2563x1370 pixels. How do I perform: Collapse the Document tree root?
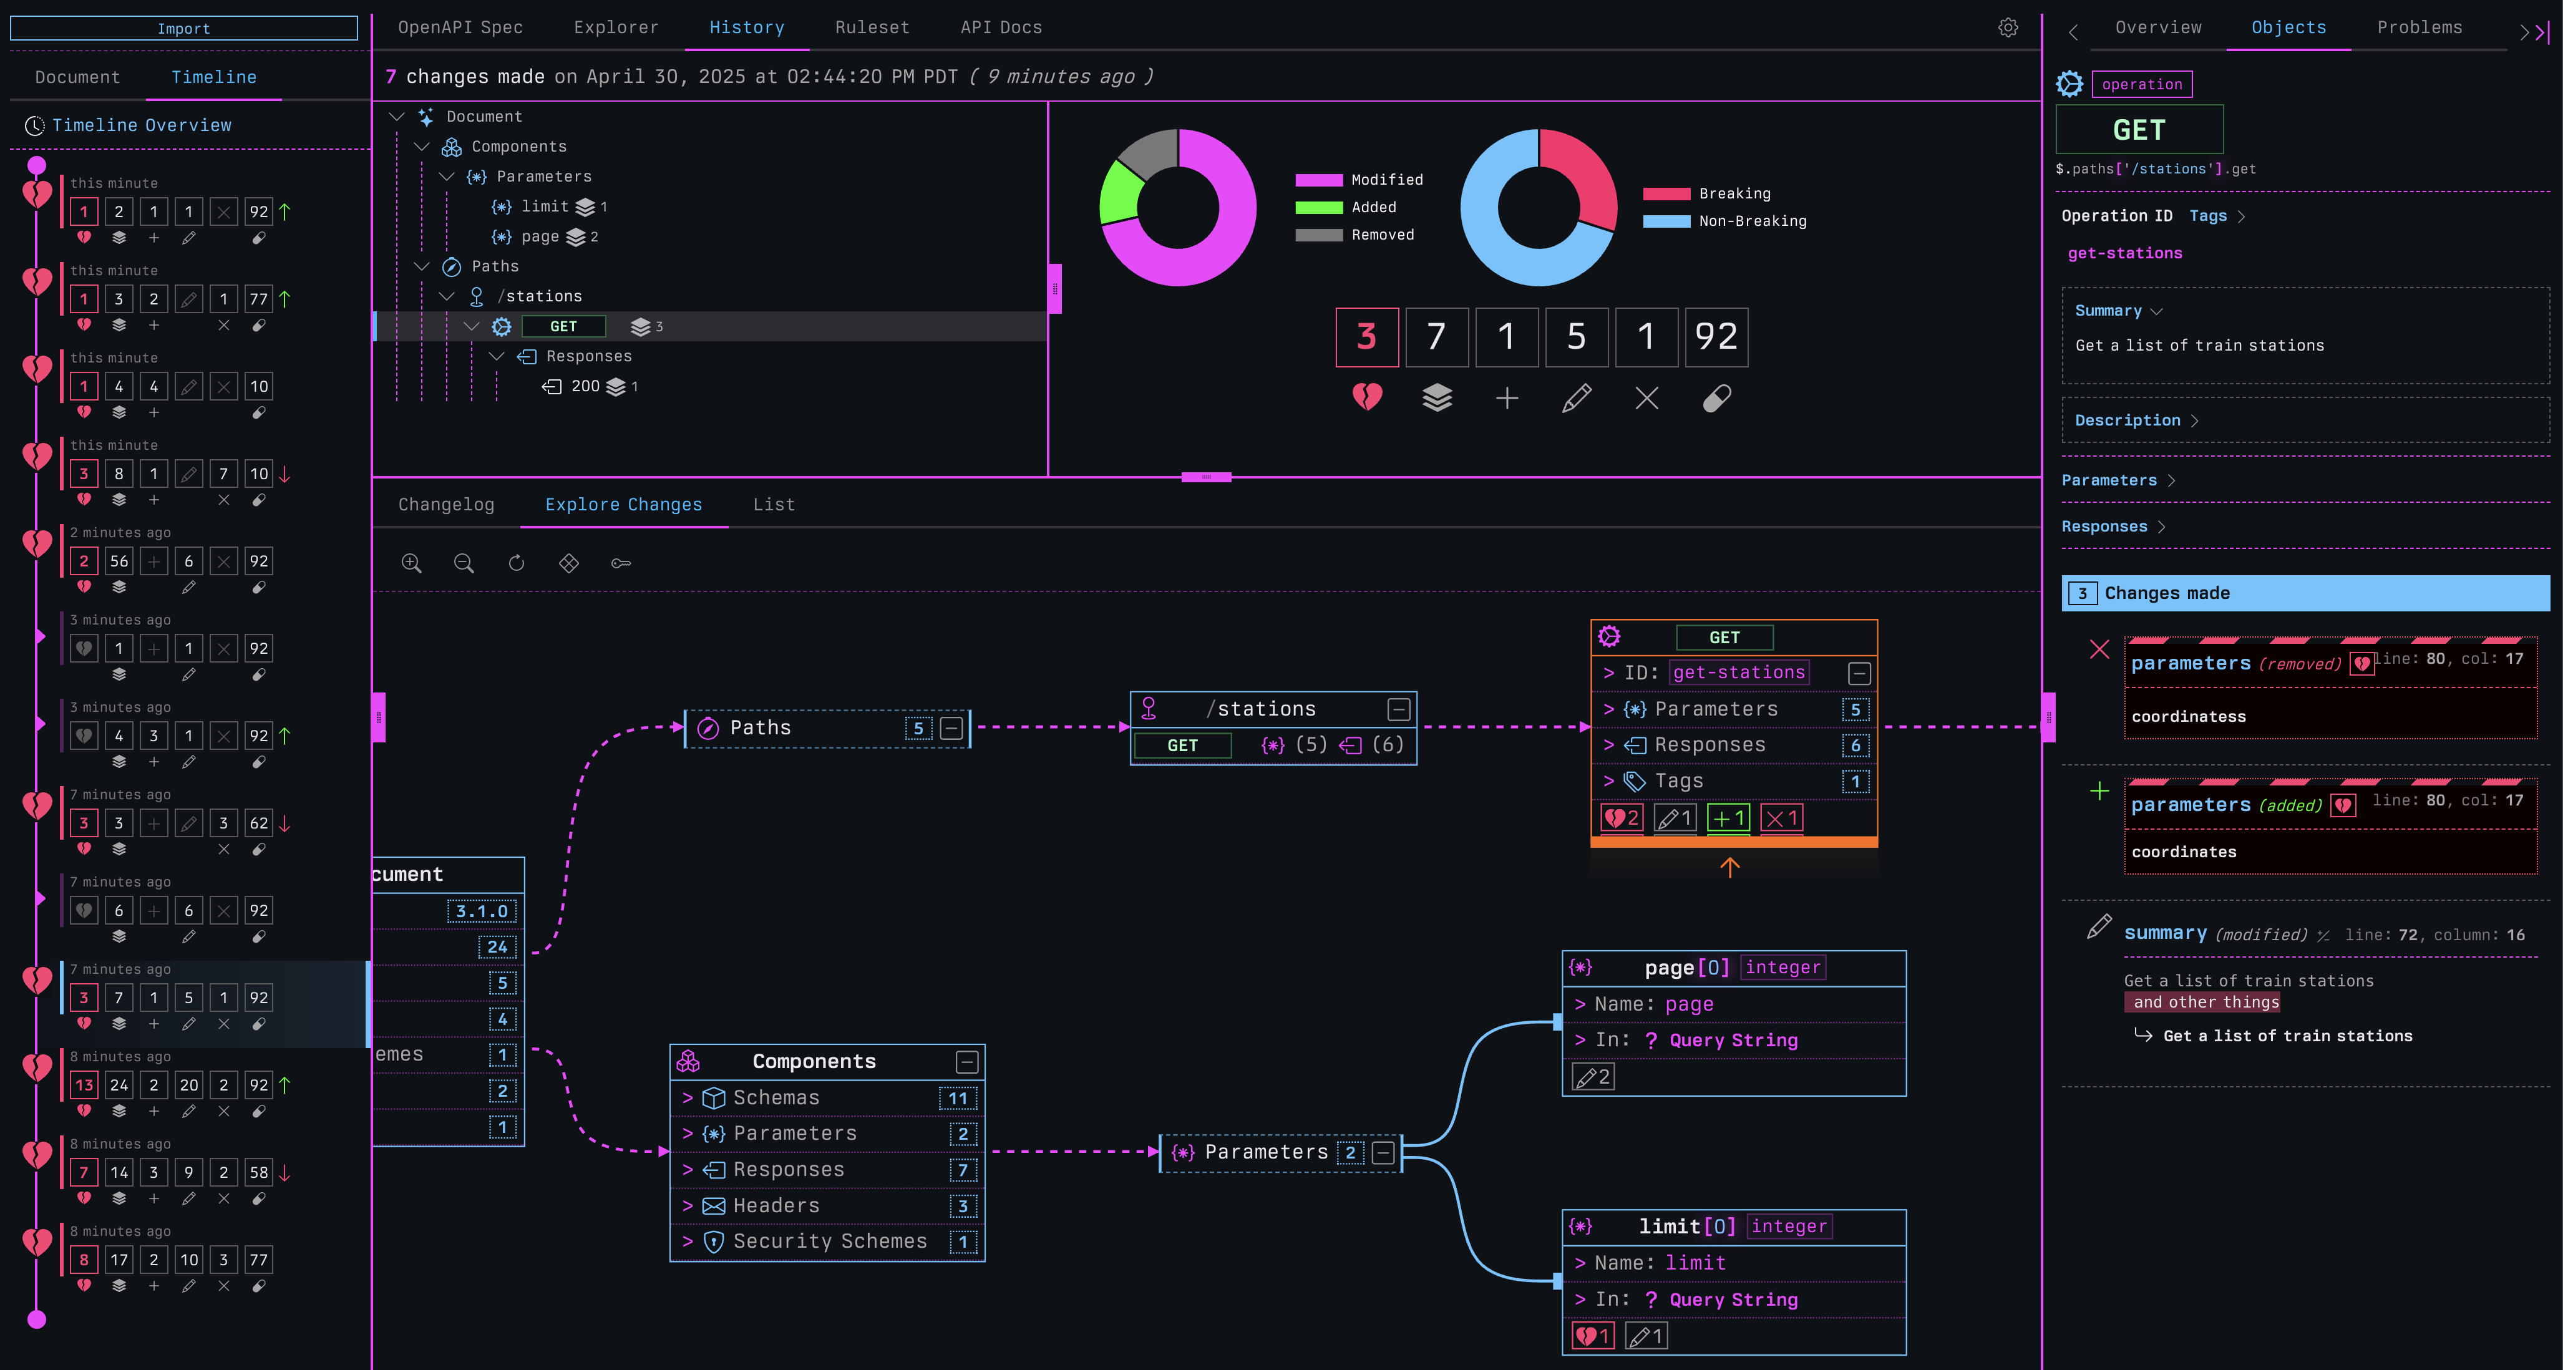397,117
